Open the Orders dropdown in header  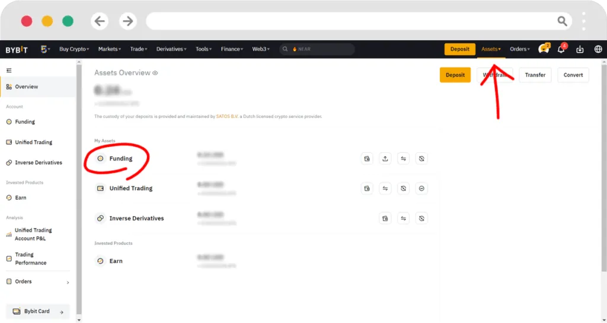(519, 49)
